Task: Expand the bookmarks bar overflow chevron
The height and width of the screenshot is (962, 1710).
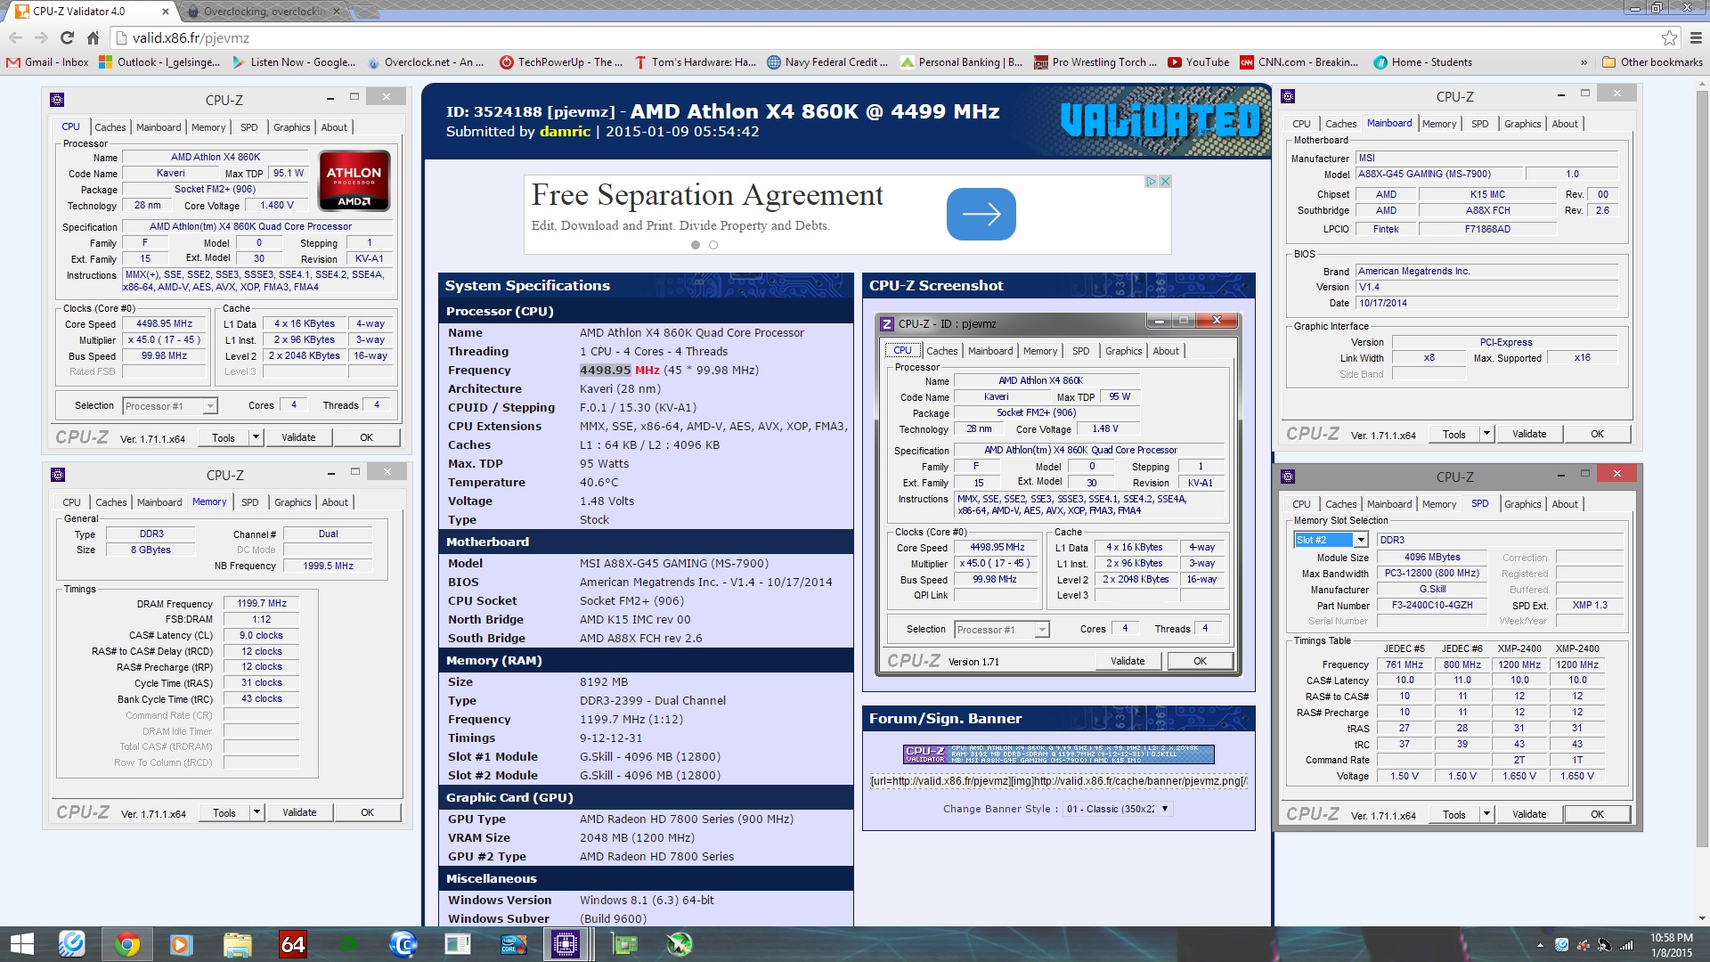Action: [x=1584, y=62]
